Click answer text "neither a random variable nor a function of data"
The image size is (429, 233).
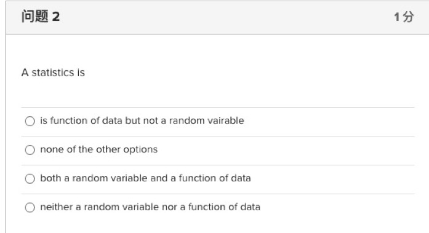150,207
